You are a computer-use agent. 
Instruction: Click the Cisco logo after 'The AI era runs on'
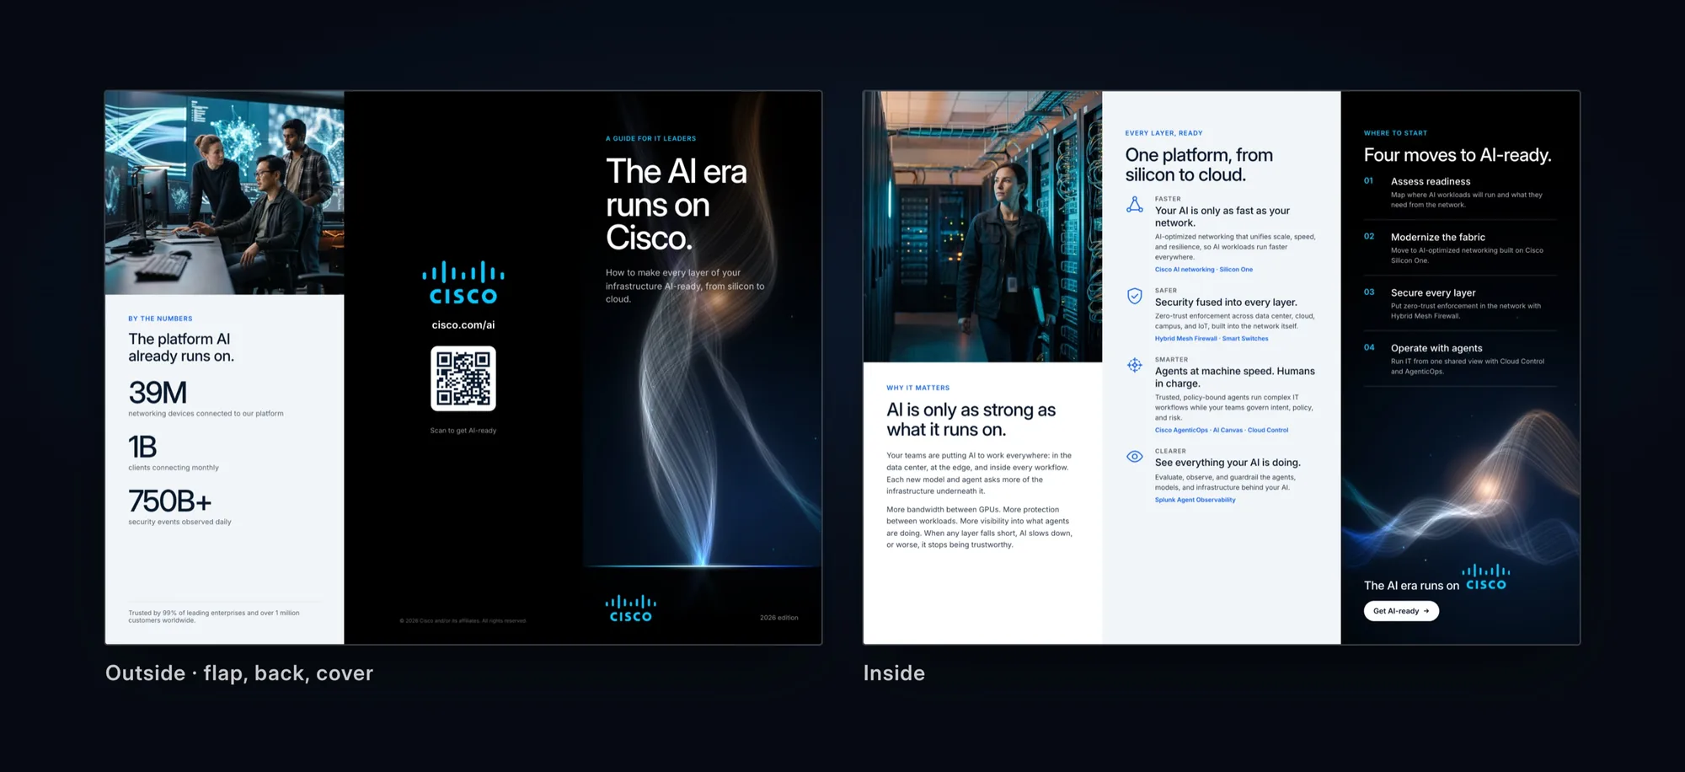1486,577
